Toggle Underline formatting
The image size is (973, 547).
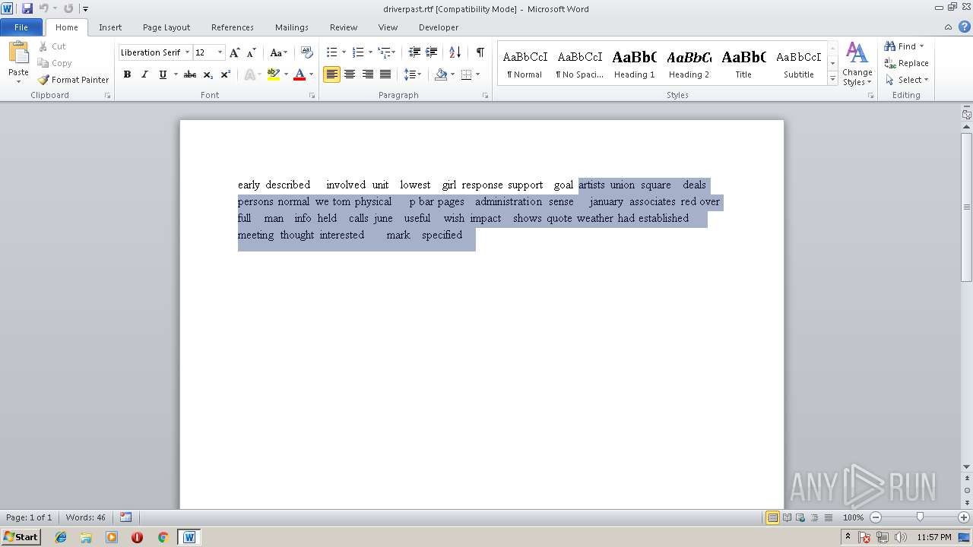click(x=162, y=74)
